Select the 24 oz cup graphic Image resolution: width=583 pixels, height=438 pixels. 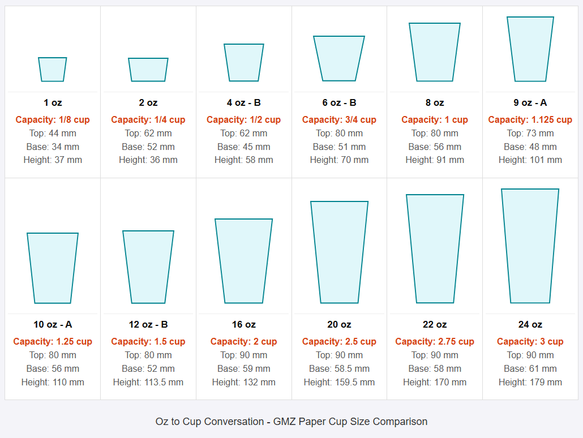coord(530,246)
